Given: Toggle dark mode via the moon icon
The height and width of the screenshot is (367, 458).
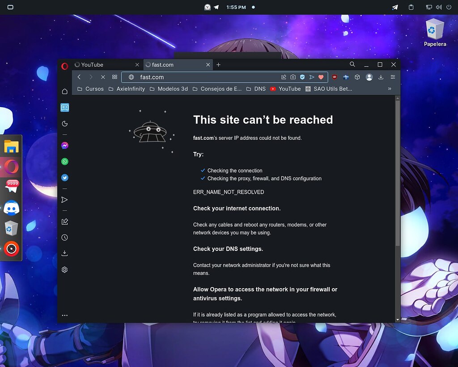Looking at the screenshot, I should tap(65, 123).
